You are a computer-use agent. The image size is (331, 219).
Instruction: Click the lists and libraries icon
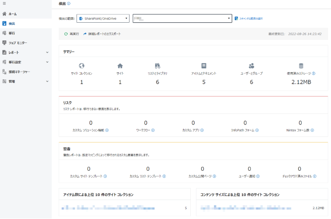[x=158, y=66]
